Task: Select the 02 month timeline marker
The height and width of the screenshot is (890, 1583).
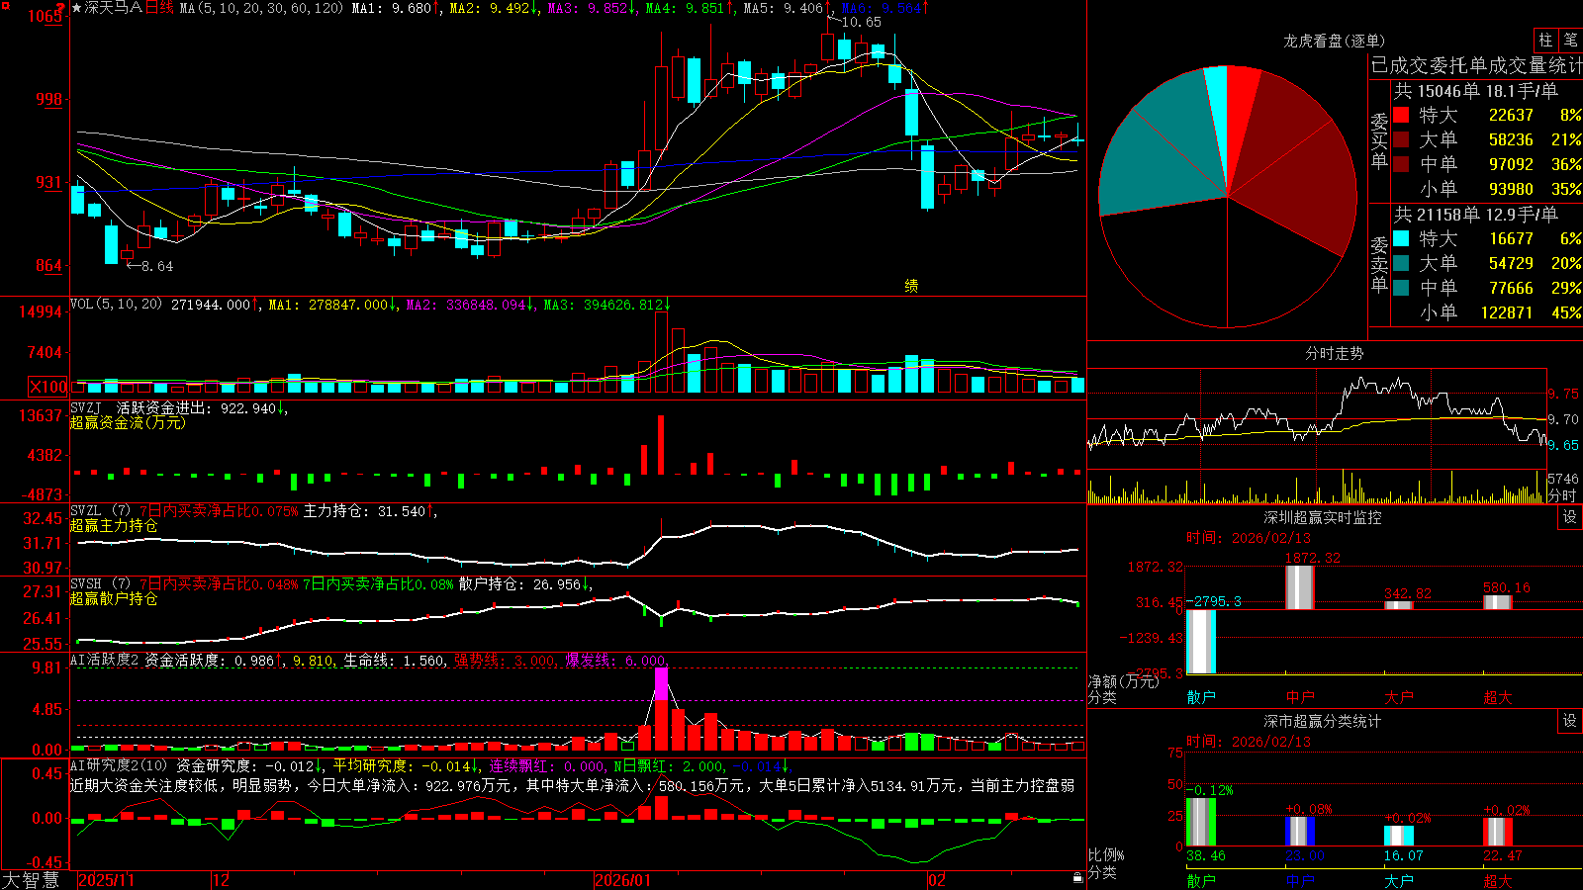Action: tap(937, 880)
